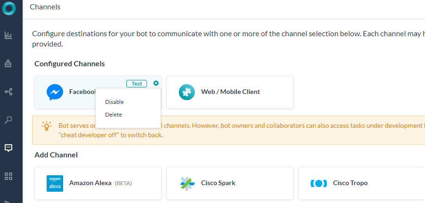Add the Cisco Tropo channel
This screenshot has width=425, height=203.
pyautogui.click(x=350, y=183)
